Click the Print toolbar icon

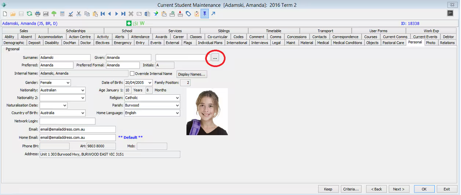[37, 14]
